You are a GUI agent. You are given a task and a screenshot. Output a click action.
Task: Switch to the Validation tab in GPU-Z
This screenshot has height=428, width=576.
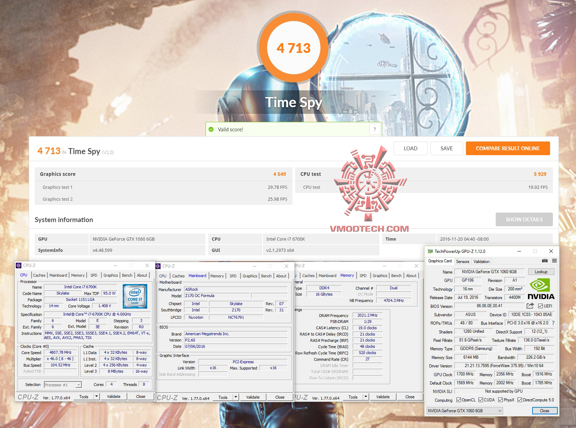(481, 262)
